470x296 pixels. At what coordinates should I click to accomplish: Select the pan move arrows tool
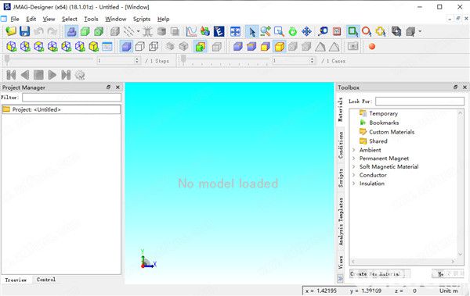[x=306, y=31]
